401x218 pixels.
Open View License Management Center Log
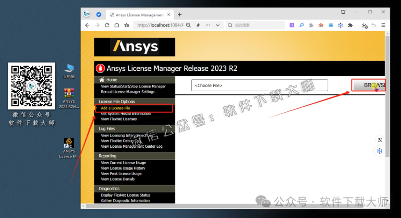(x=132, y=146)
